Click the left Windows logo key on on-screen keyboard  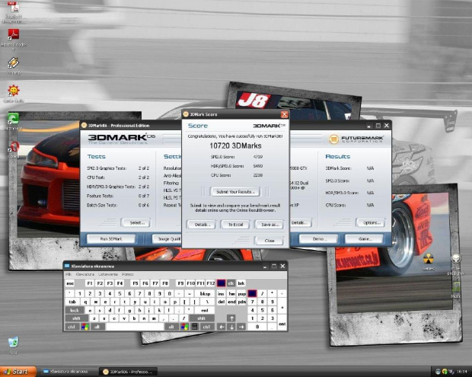85,327
